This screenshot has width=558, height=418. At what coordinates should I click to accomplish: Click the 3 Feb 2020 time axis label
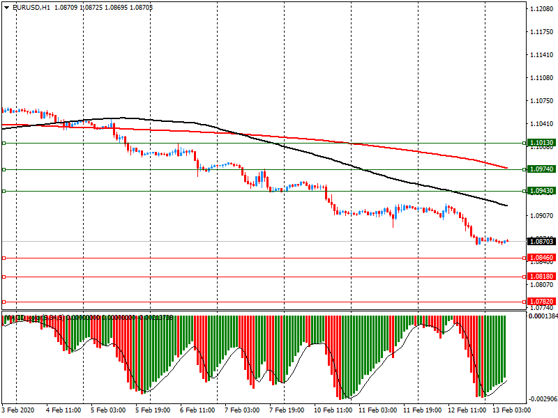pyautogui.click(x=19, y=410)
